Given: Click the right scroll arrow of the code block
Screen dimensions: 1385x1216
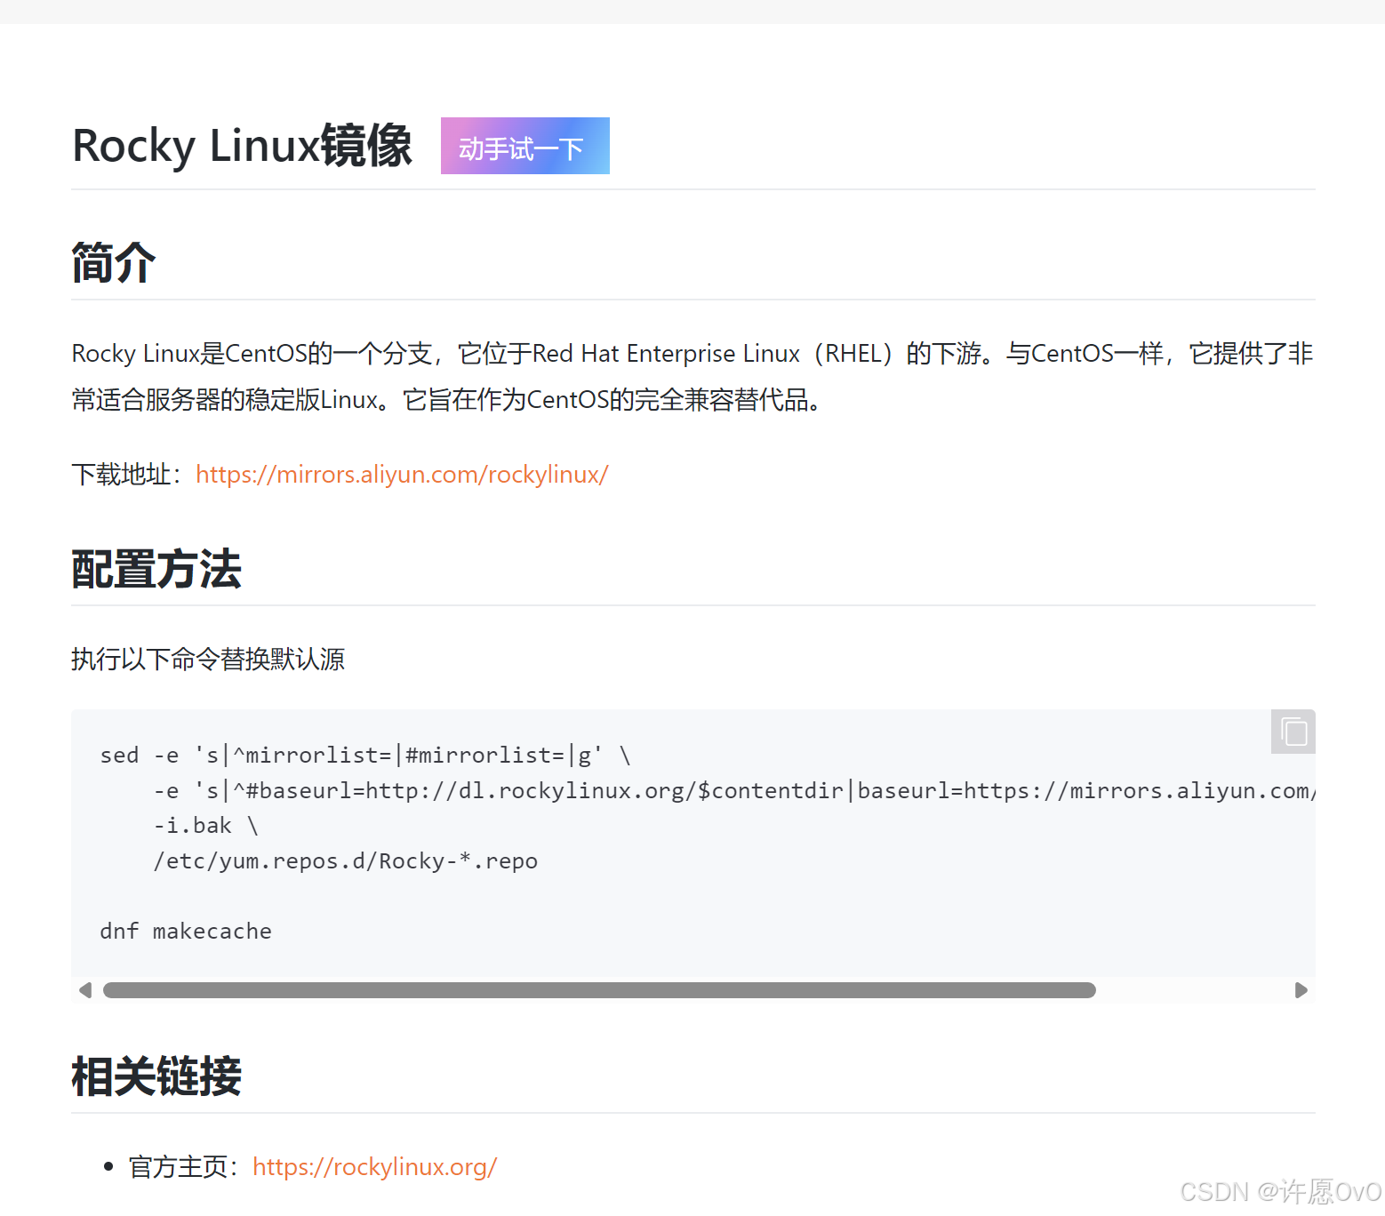Looking at the screenshot, I should (1302, 989).
